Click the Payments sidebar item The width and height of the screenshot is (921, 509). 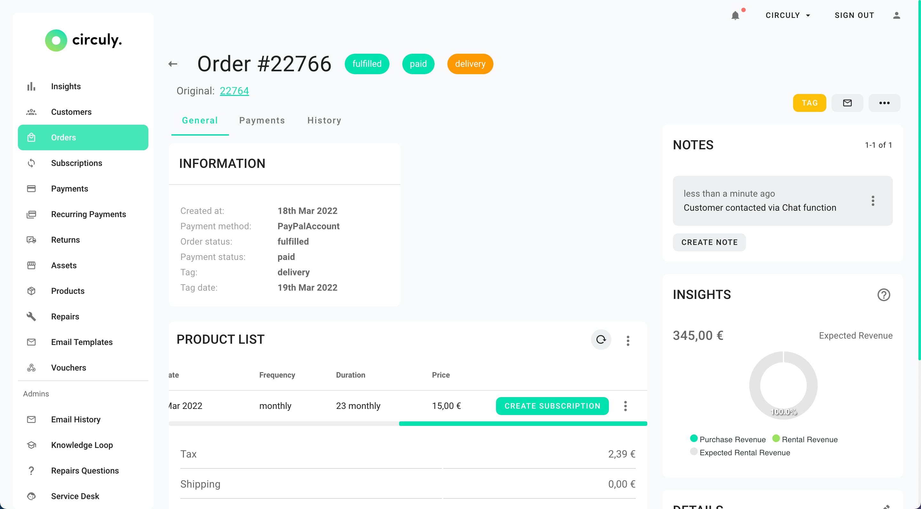pyautogui.click(x=83, y=189)
